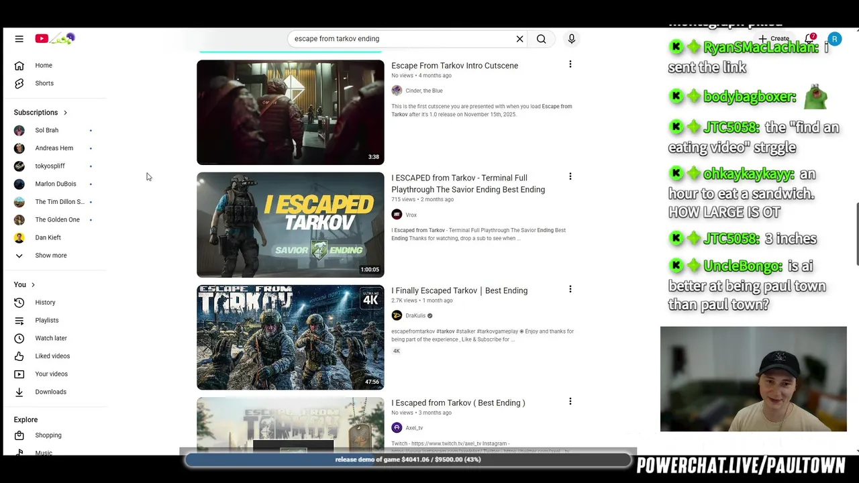
Task: Clear the search box text
Action: pos(519,39)
